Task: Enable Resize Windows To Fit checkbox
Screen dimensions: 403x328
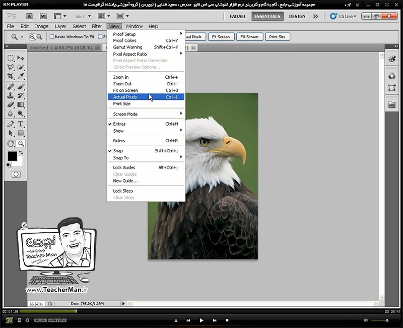Action: (x=52, y=37)
